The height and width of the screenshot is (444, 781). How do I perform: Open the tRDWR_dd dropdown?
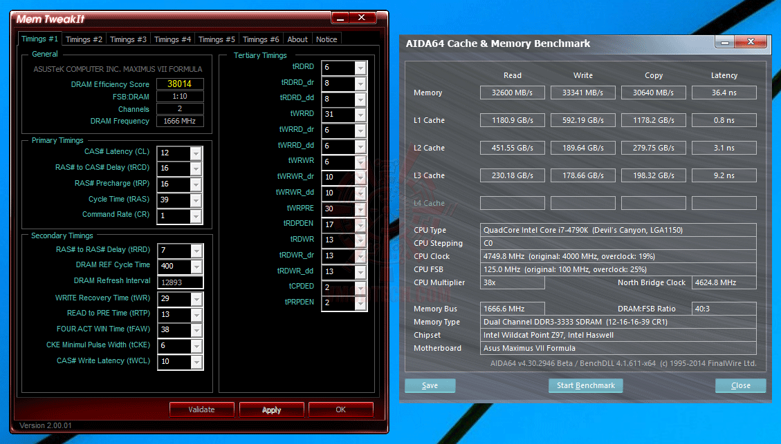pos(360,272)
